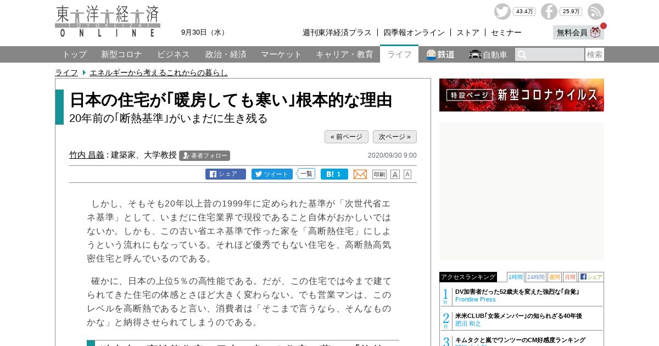The height and width of the screenshot is (346, 659).
Task: Open 四季報オンライン link
Action: (x=414, y=32)
